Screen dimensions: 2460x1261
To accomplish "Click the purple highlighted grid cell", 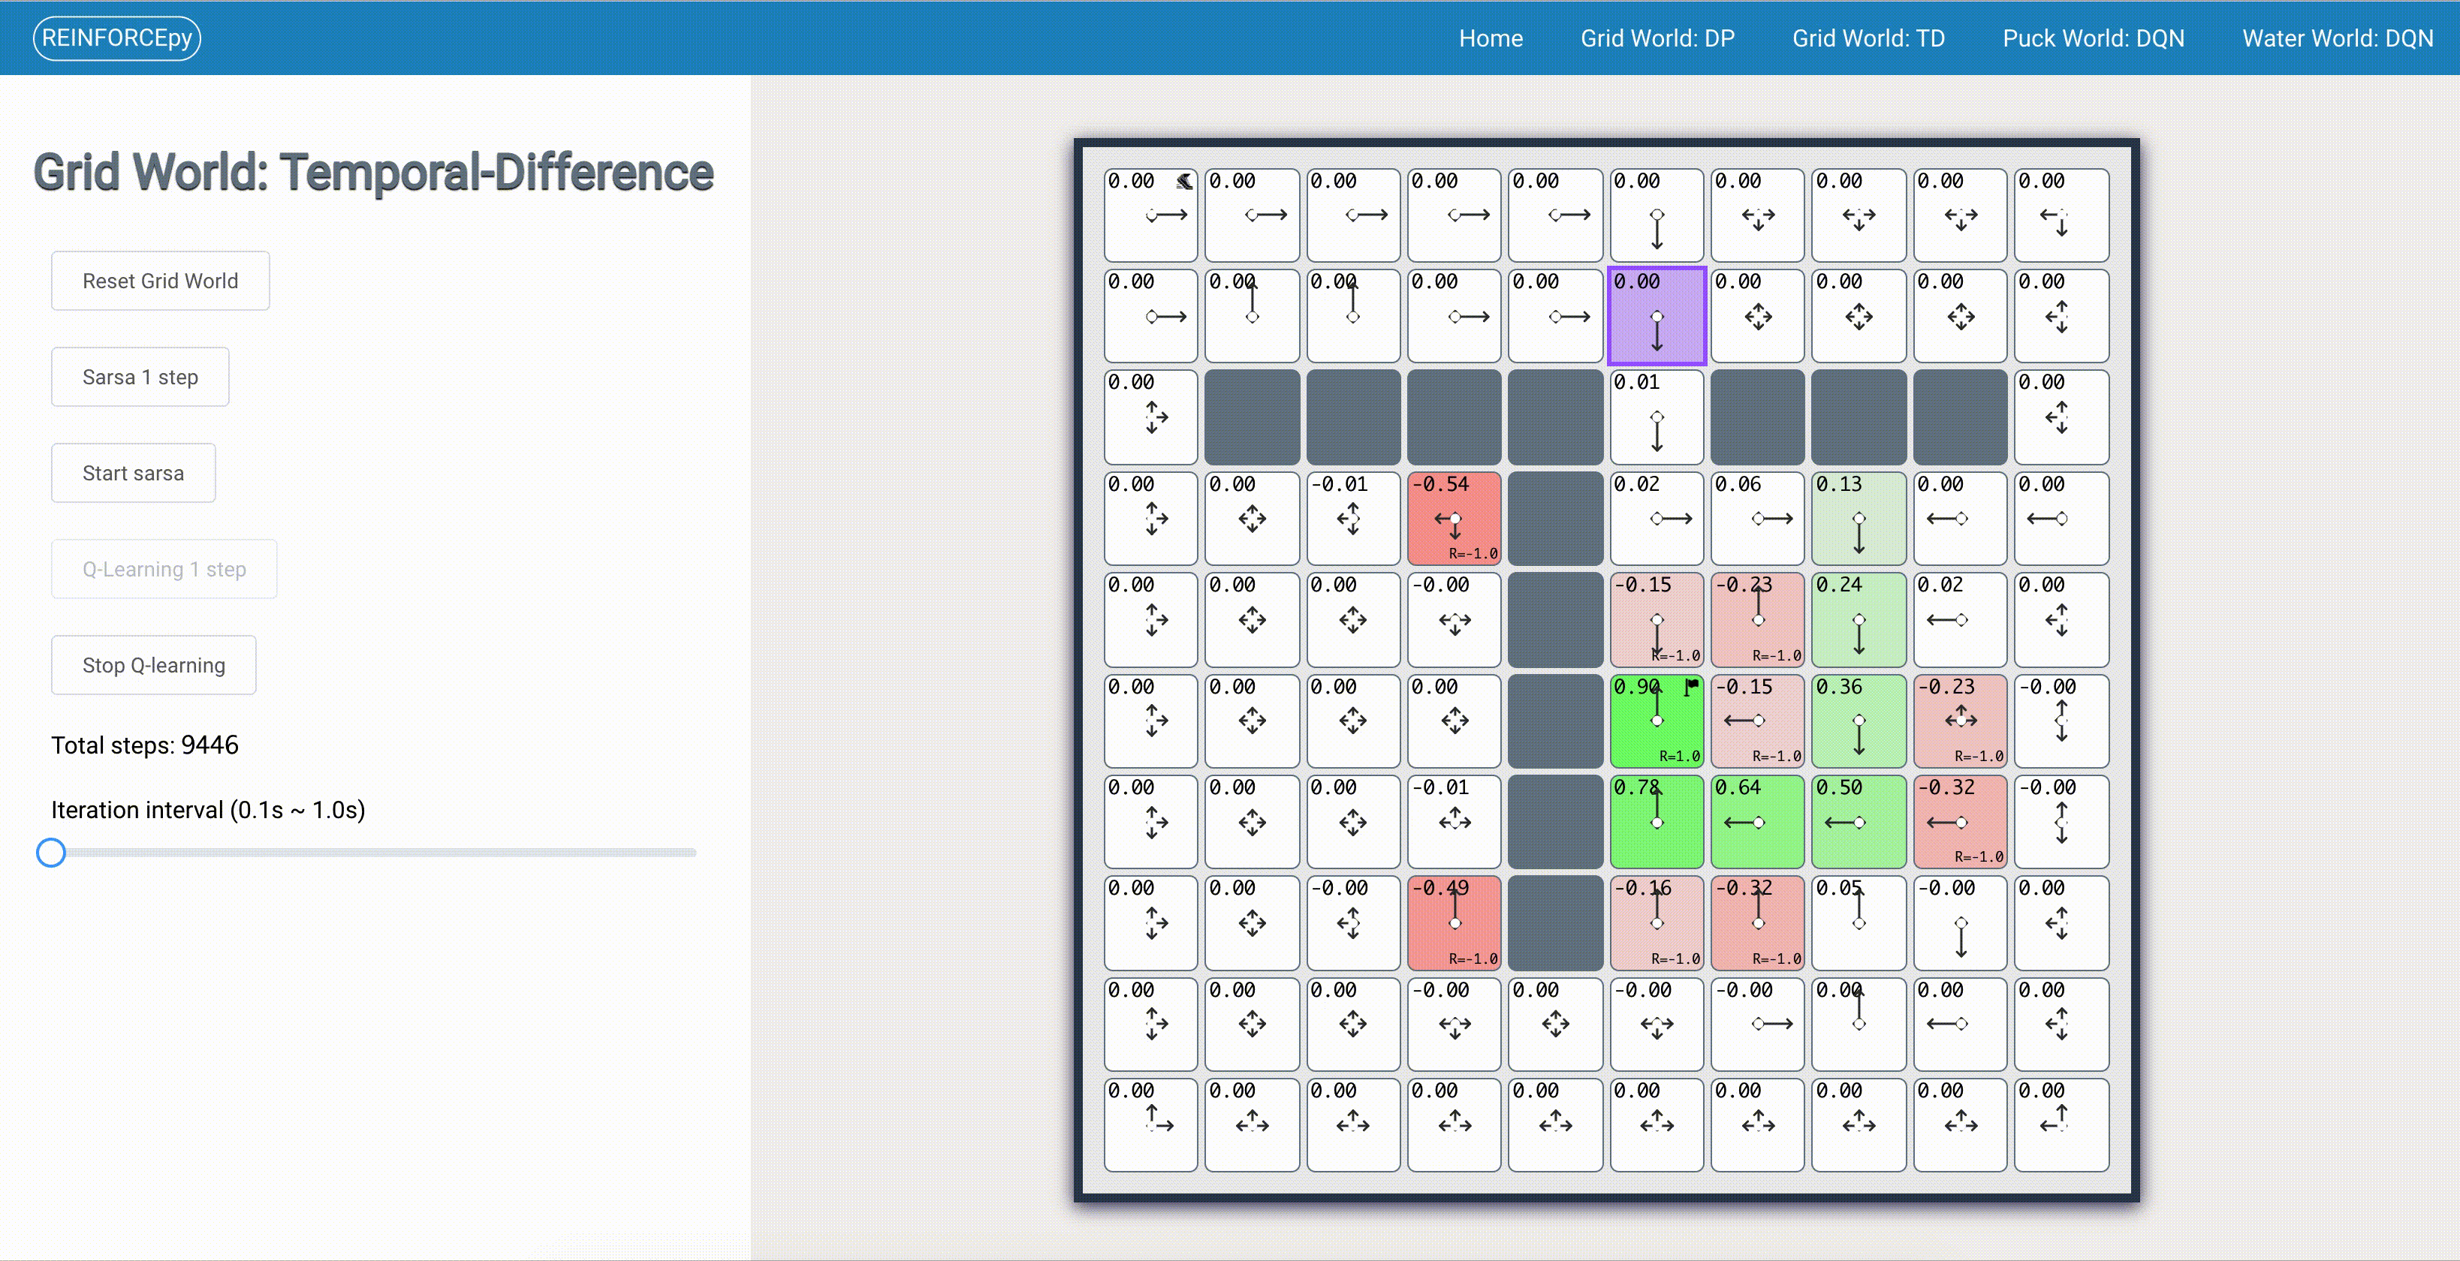I will coord(1656,316).
